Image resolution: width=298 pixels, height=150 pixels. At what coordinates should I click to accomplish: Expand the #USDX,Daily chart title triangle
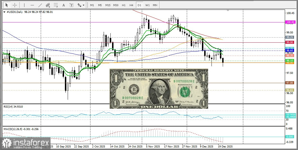(x=4, y=12)
